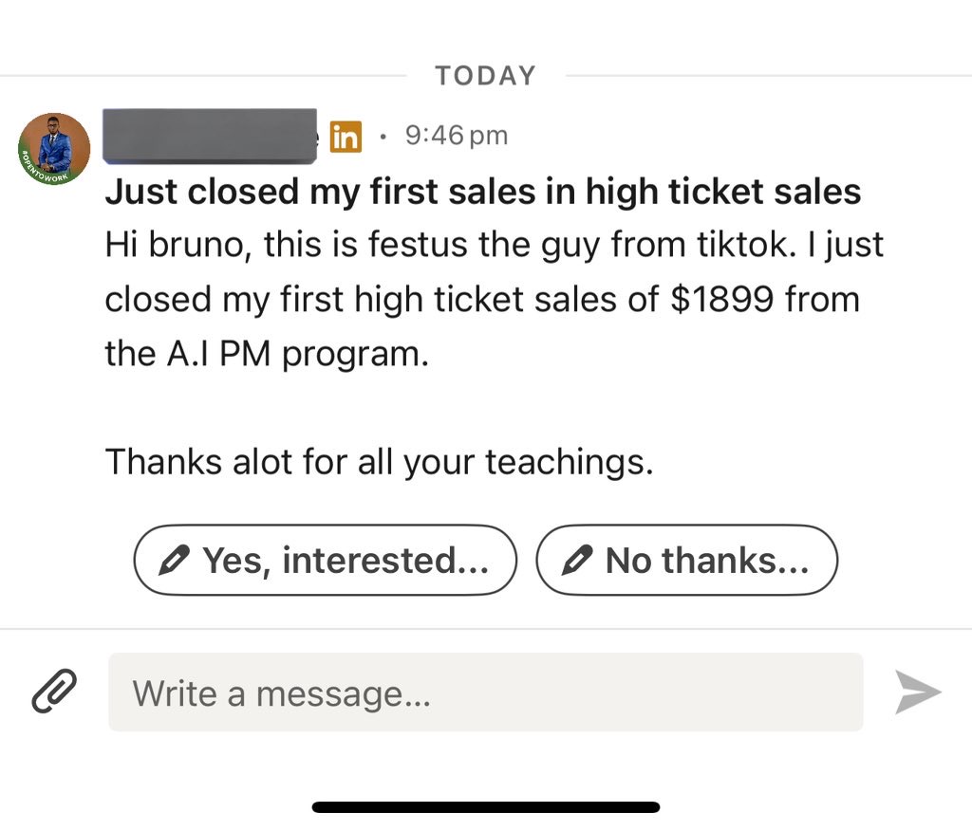972x831 pixels.
Task: Tap the LinkedIn 'in' badge beside sender name
Action: 346,136
